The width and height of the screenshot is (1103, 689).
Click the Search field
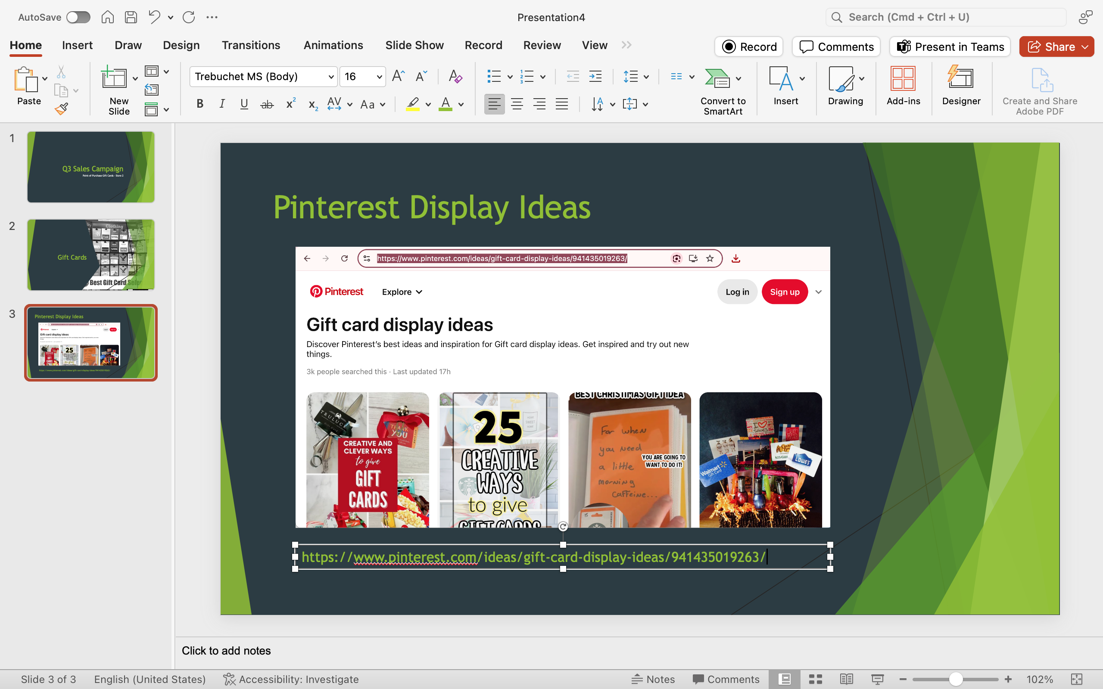point(946,17)
